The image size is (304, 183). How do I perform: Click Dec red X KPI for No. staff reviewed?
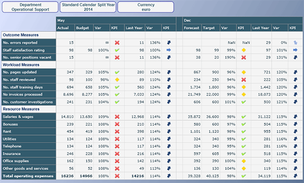[244, 80]
